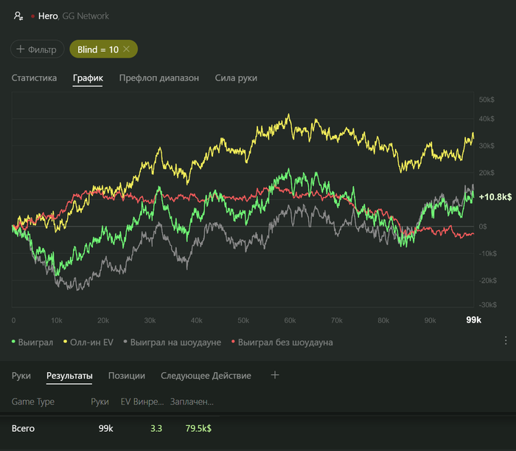Open the Следующее Действие tab
The image size is (516, 451).
coord(206,376)
